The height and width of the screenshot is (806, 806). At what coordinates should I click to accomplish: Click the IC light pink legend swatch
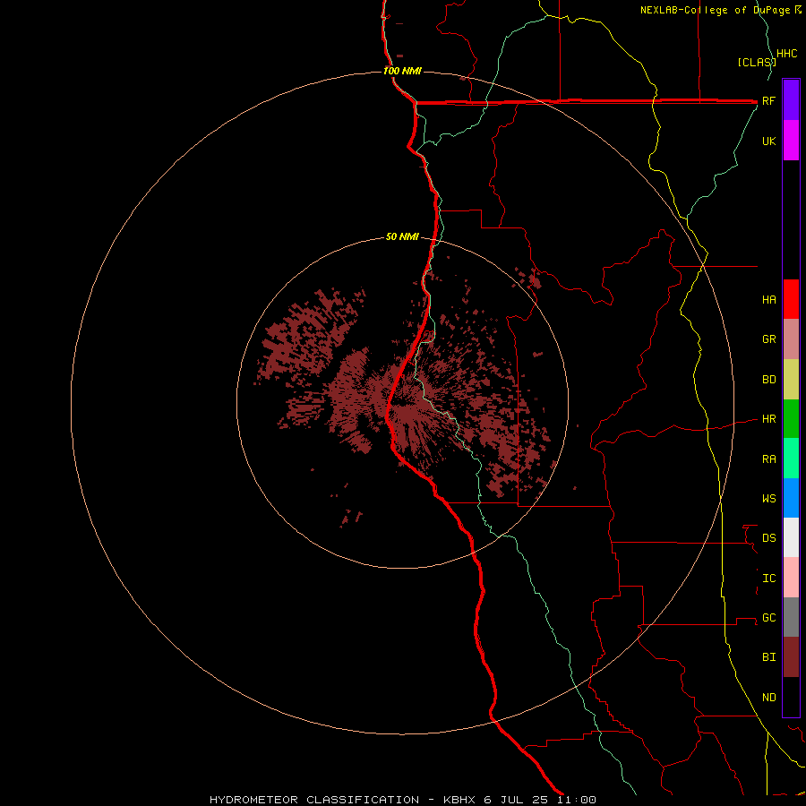(x=791, y=578)
